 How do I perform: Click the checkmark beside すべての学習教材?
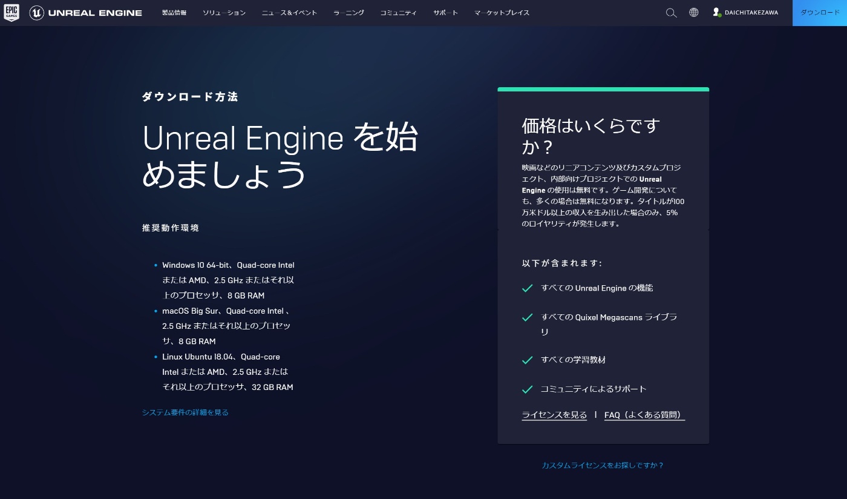(527, 360)
